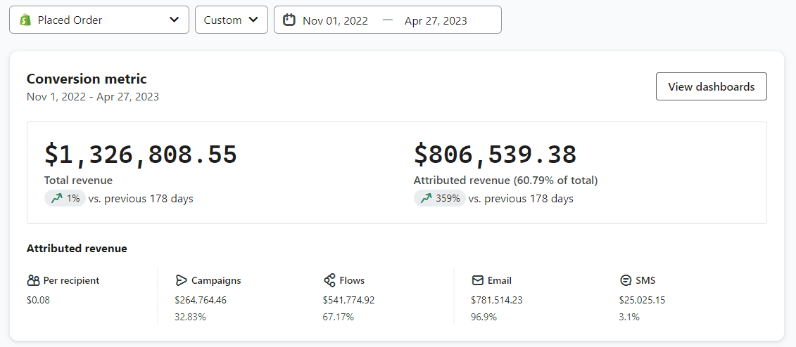Click the Campaigns revenue $264,764.46
The height and width of the screenshot is (347, 796).
[x=201, y=300]
